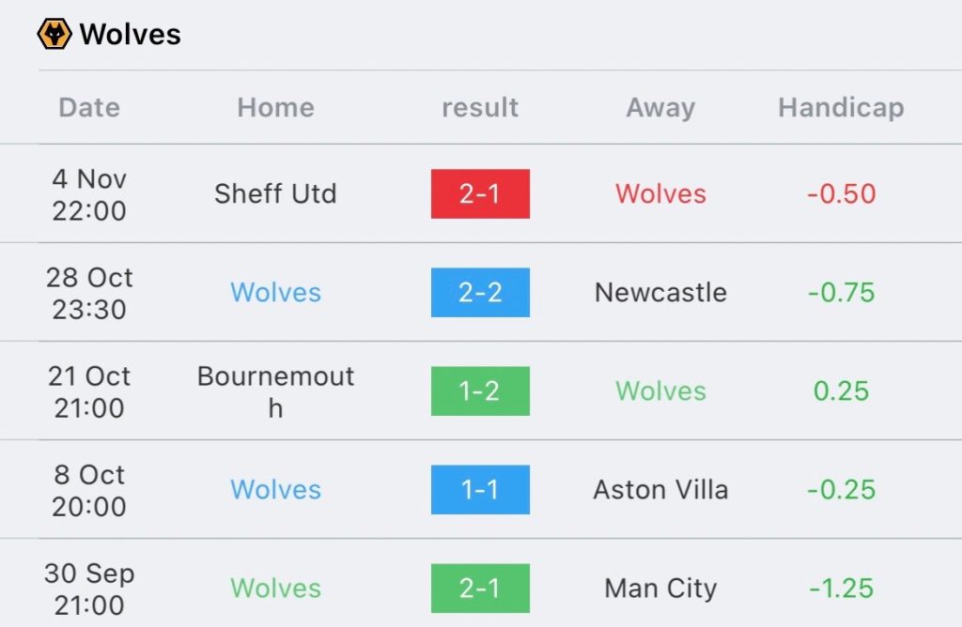Click the Wolves team title
The width and height of the screenshot is (962, 627).
click(130, 35)
